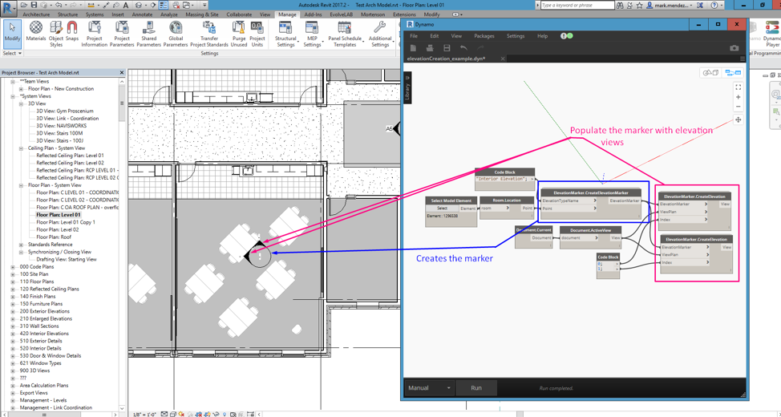Viewport: 781px width, 417px height.
Task: Click Save icon in Dynamo toolbar
Action: tap(447, 48)
